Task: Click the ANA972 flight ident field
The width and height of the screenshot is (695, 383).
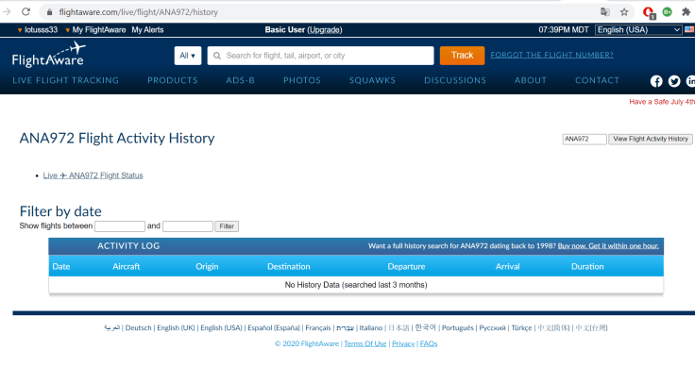Action: pos(585,139)
